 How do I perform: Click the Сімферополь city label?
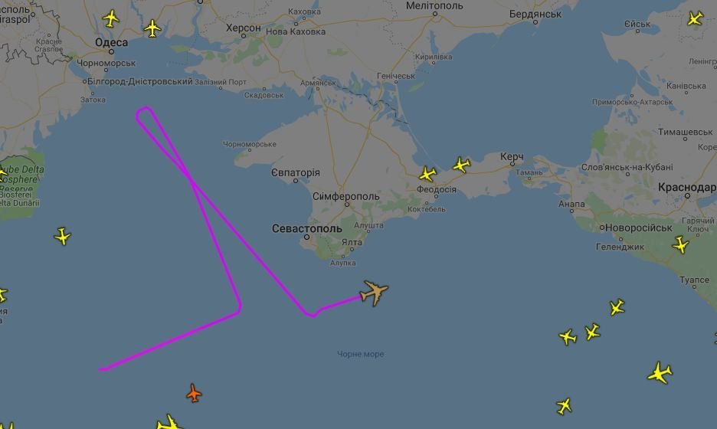(x=346, y=196)
